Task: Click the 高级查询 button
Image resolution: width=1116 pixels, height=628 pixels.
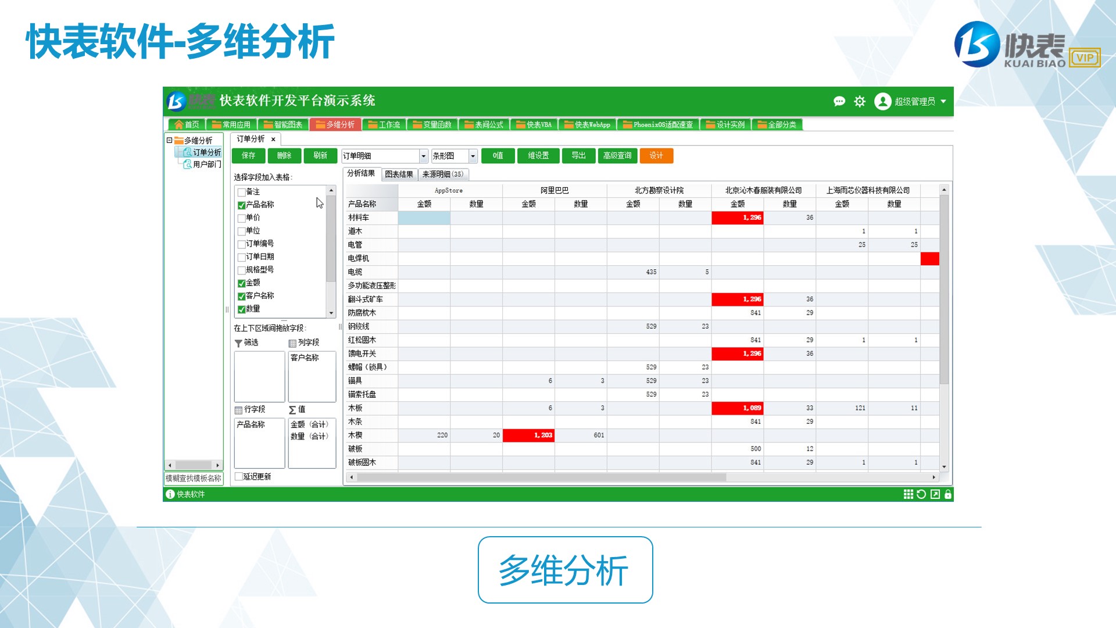Action: (617, 156)
